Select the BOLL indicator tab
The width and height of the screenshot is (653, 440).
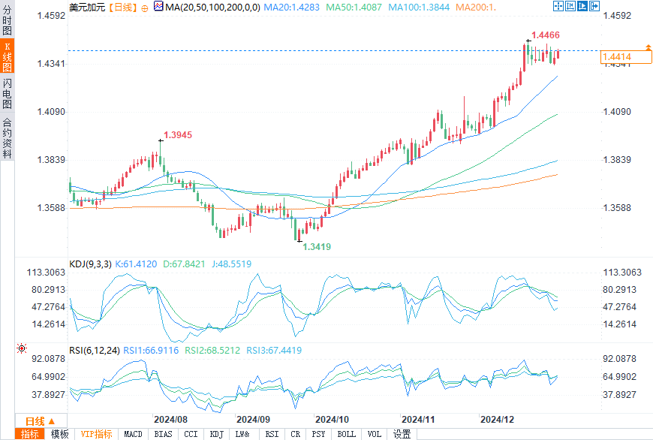[x=346, y=434]
